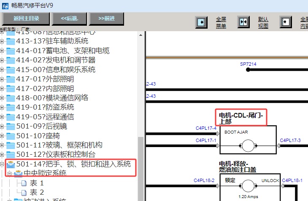Expand 419-05 远程通信 node
Image resolution: width=308 pixels, height=201 pixels.
[x=2, y=117]
